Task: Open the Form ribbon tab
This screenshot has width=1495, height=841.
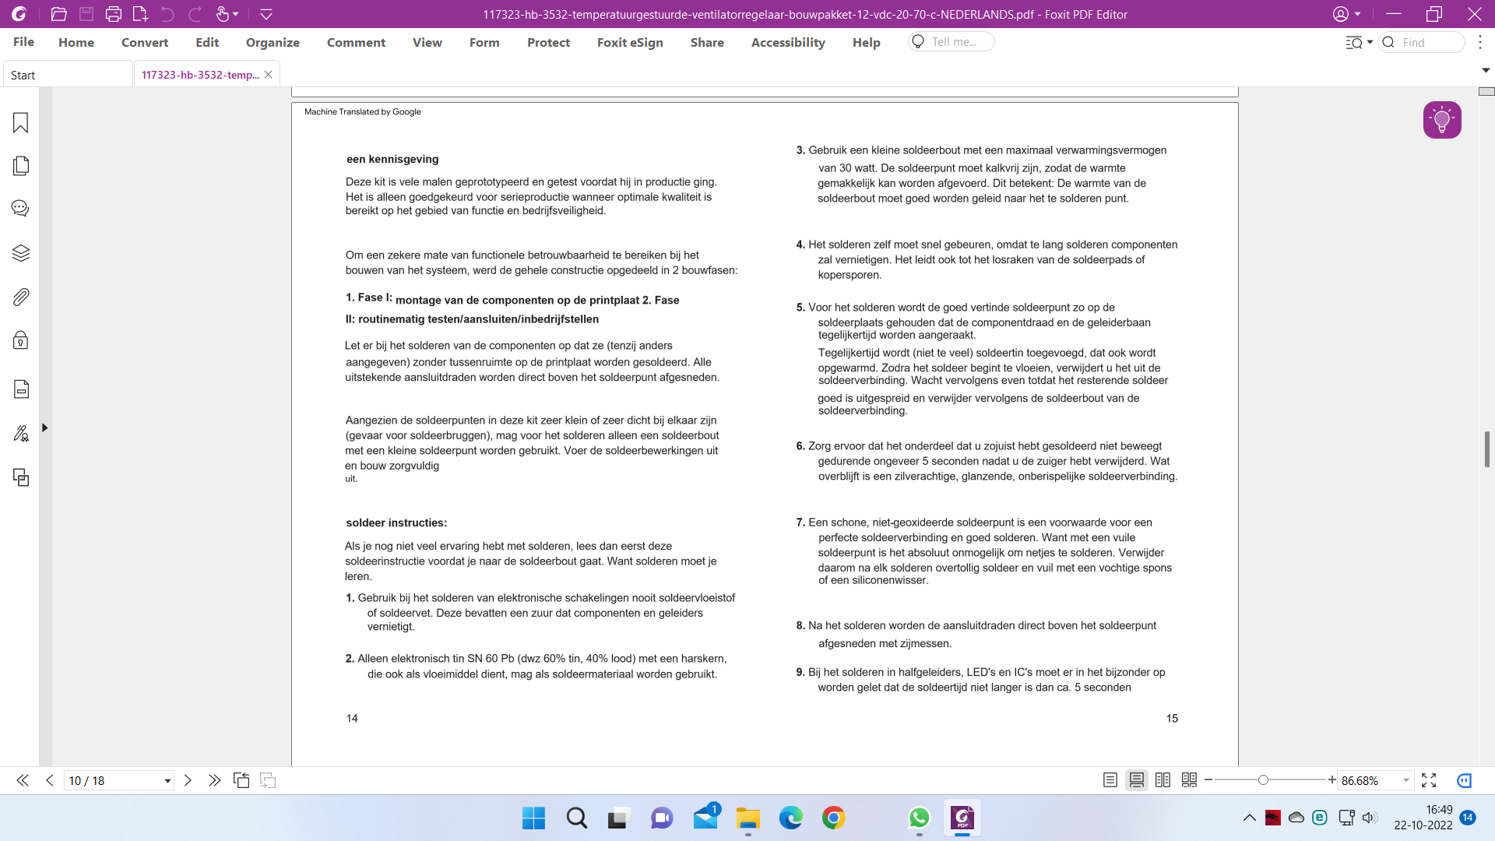Action: tap(484, 42)
